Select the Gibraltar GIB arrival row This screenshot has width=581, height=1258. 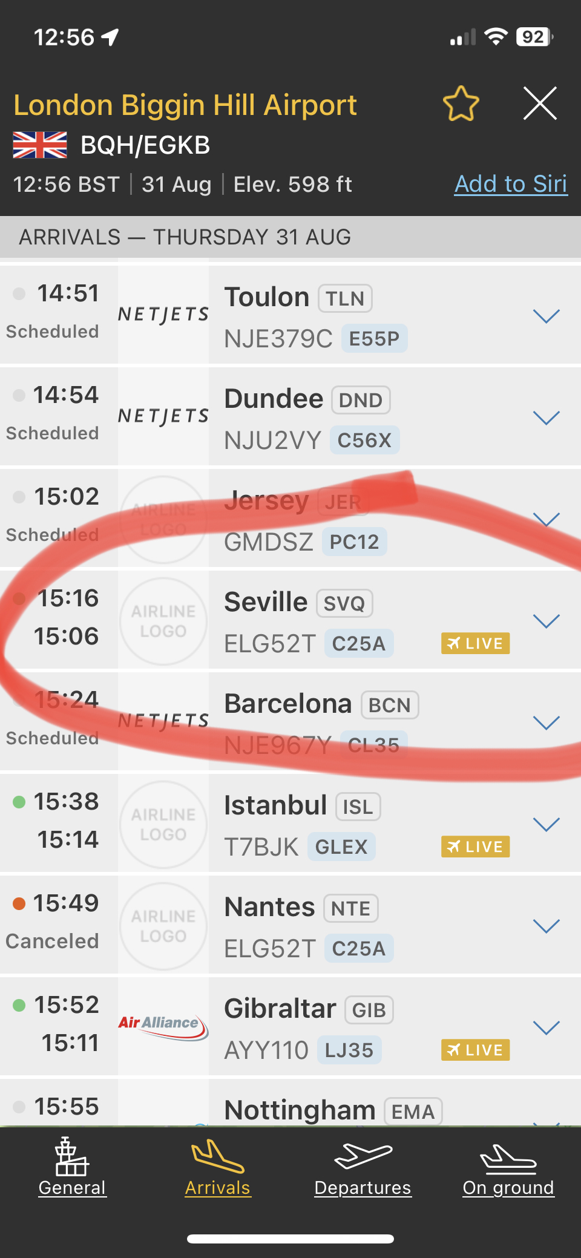(290, 1026)
